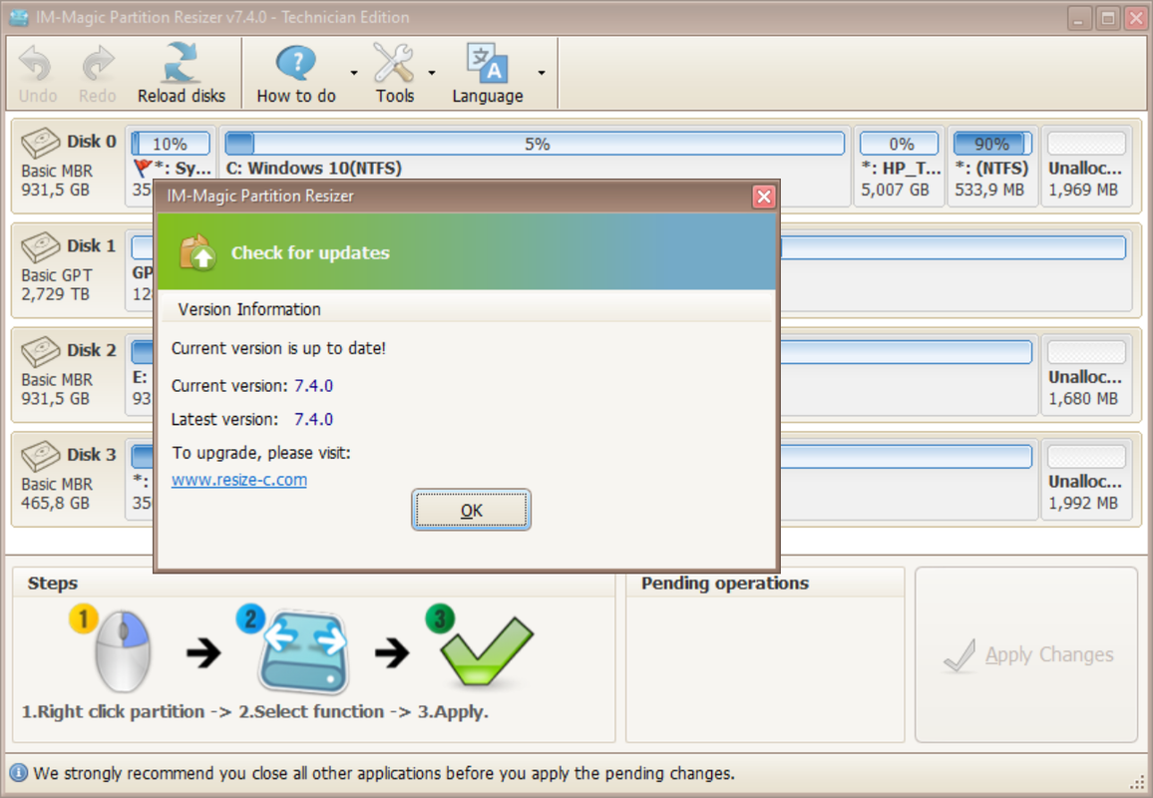Click the Version Information heading
Screen dimensions: 1153x798
click(249, 309)
